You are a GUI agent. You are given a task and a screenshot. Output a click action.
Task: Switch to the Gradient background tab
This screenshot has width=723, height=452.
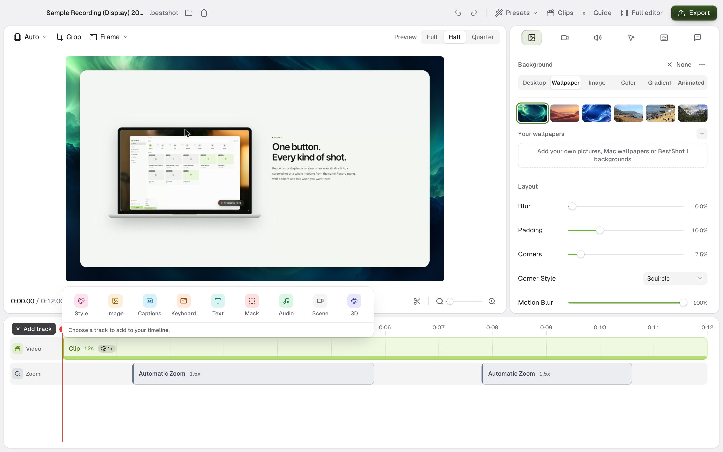[x=659, y=83]
